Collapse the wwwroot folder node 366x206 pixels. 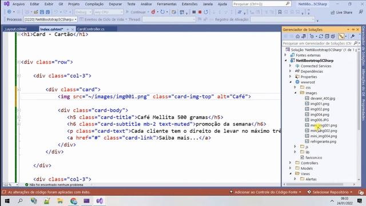291,82
